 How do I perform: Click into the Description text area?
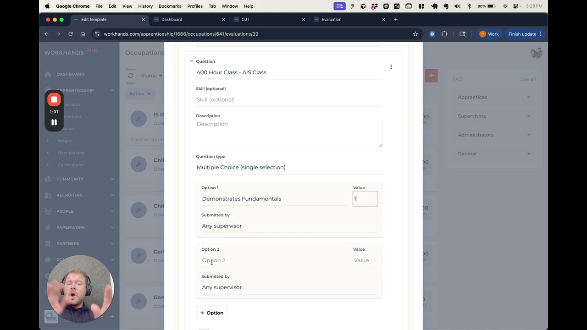289,133
